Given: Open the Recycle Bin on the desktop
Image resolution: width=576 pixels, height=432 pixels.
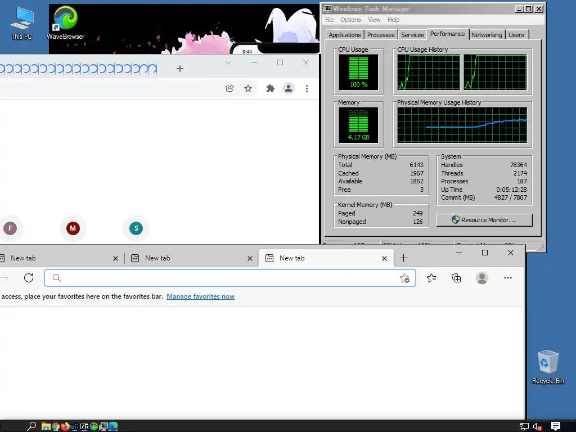Looking at the screenshot, I should 548,367.
